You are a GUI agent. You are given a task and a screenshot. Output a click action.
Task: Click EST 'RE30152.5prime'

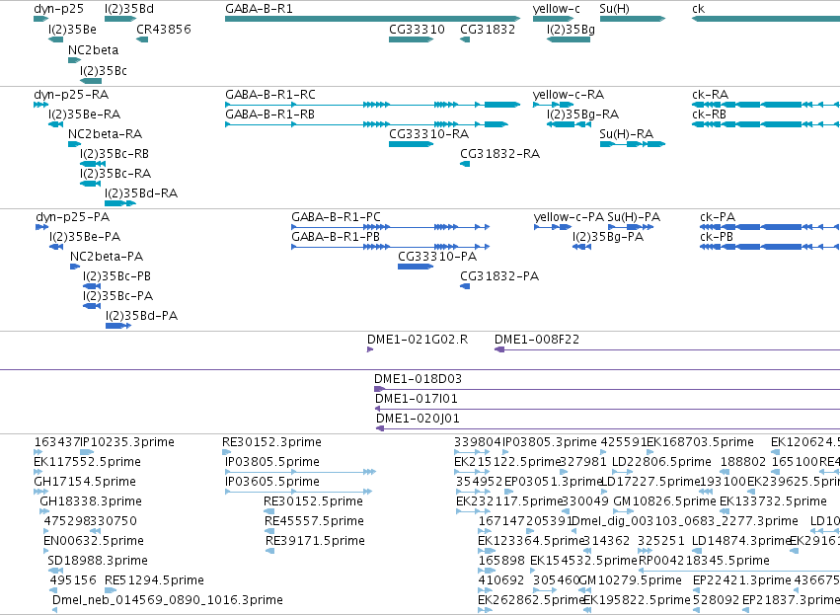point(313,501)
